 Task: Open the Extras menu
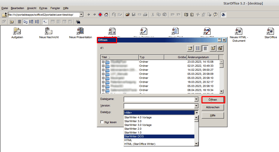pos(43,8)
